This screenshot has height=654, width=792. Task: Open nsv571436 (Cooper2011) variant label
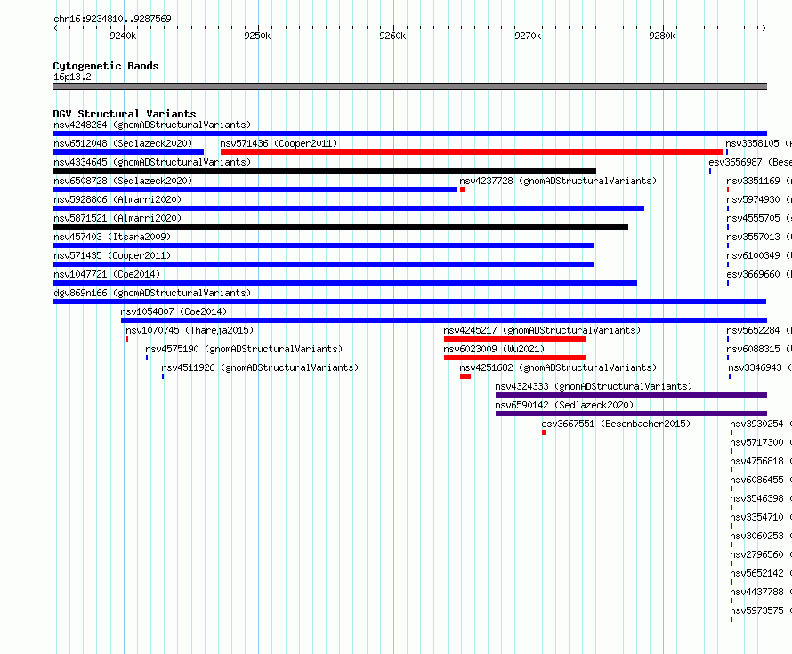279,143
